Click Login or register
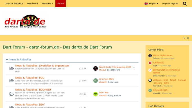This screenshot has height=108, width=192. tap(170, 4)
